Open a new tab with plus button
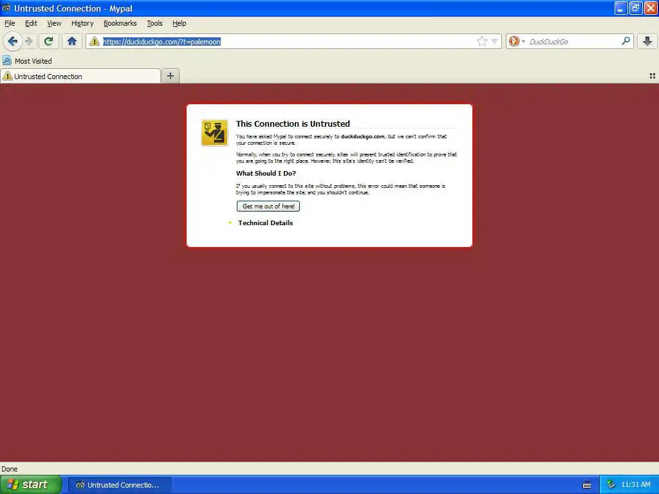This screenshot has height=494, width=659. pyautogui.click(x=170, y=76)
